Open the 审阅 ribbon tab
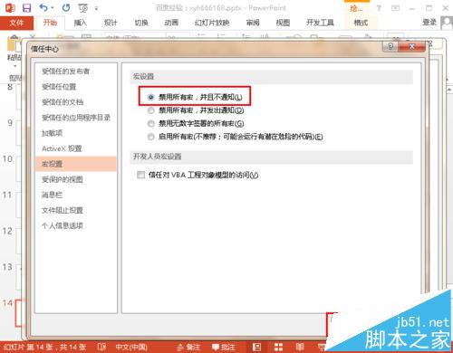453x353 pixels. (x=253, y=23)
